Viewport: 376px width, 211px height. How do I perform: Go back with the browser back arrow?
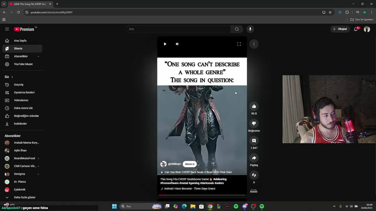pos(4,12)
